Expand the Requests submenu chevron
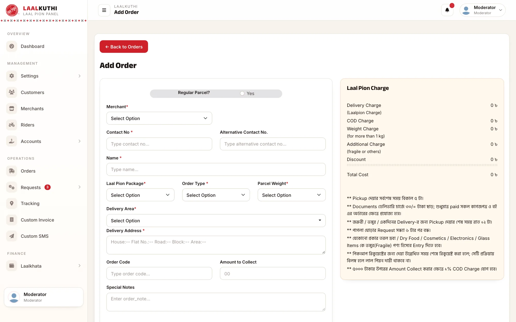The height and width of the screenshot is (322, 516). click(x=79, y=187)
